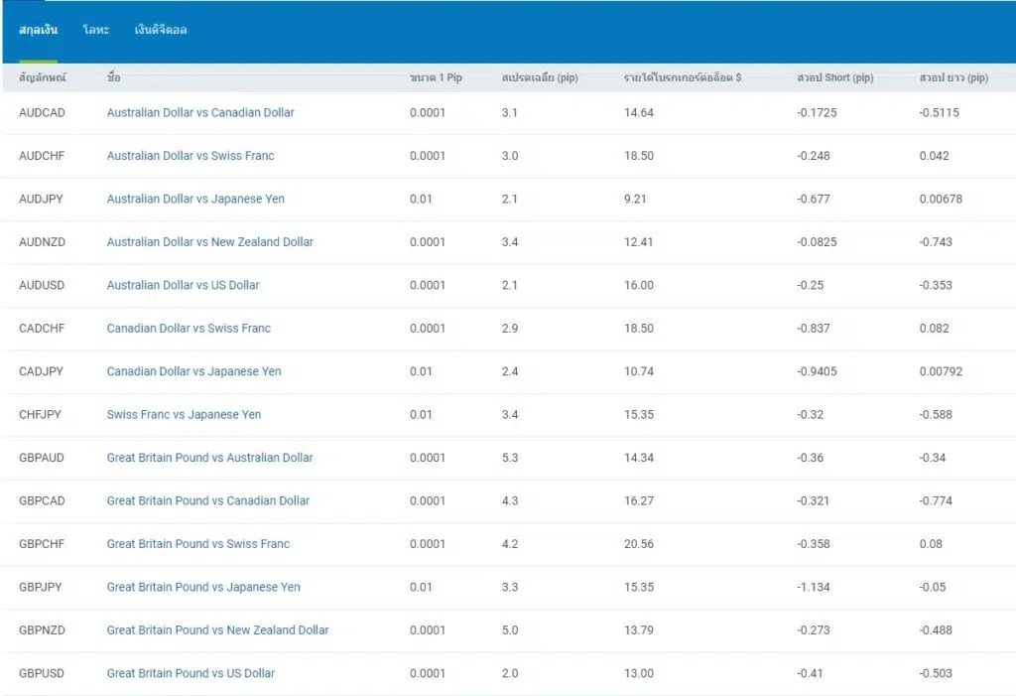Click swap short value -0.0825
This screenshot has width=1016, height=696.
coord(818,242)
